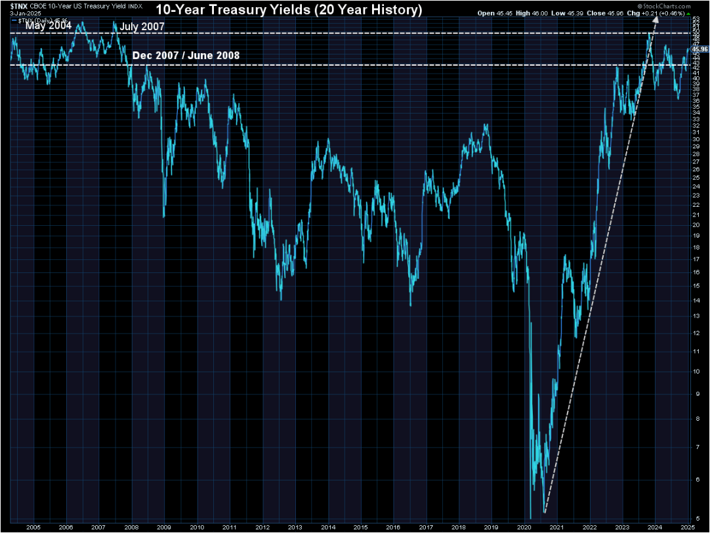Click the 2025 label on the x-axis
This screenshot has height=533, width=710.
(688, 527)
